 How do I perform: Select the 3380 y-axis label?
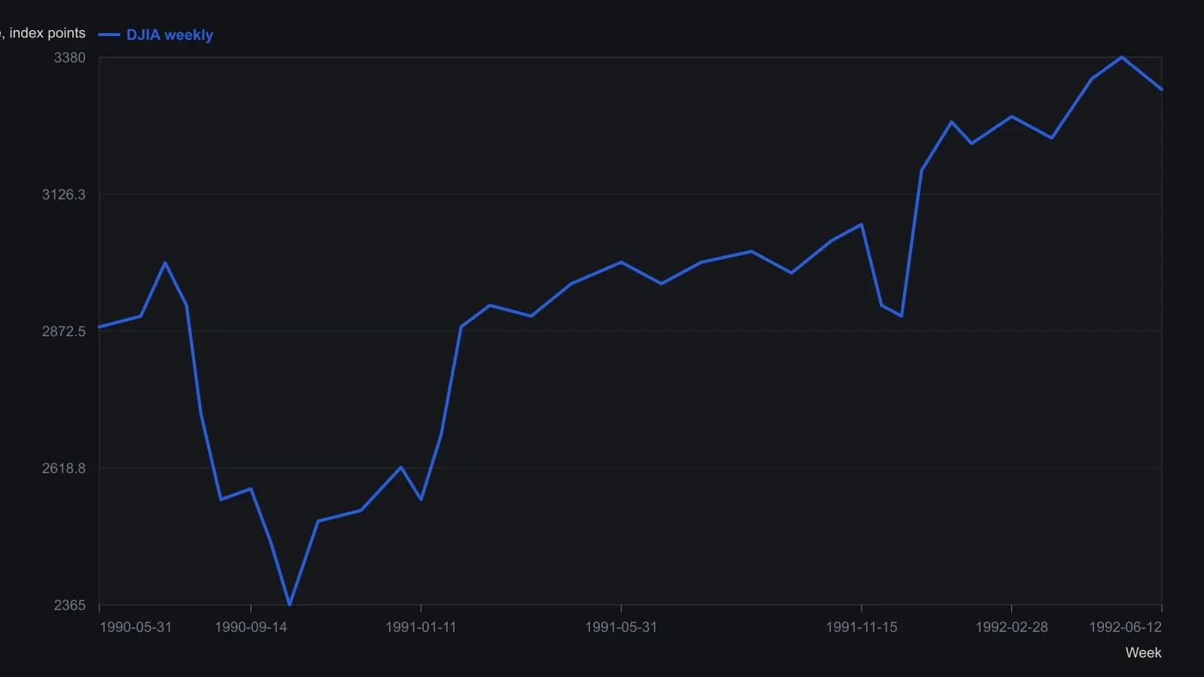pos(70,58)
